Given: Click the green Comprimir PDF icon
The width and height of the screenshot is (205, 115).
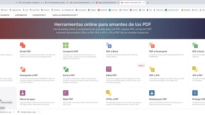Looking at the screenshot, I should pos(66,45).
